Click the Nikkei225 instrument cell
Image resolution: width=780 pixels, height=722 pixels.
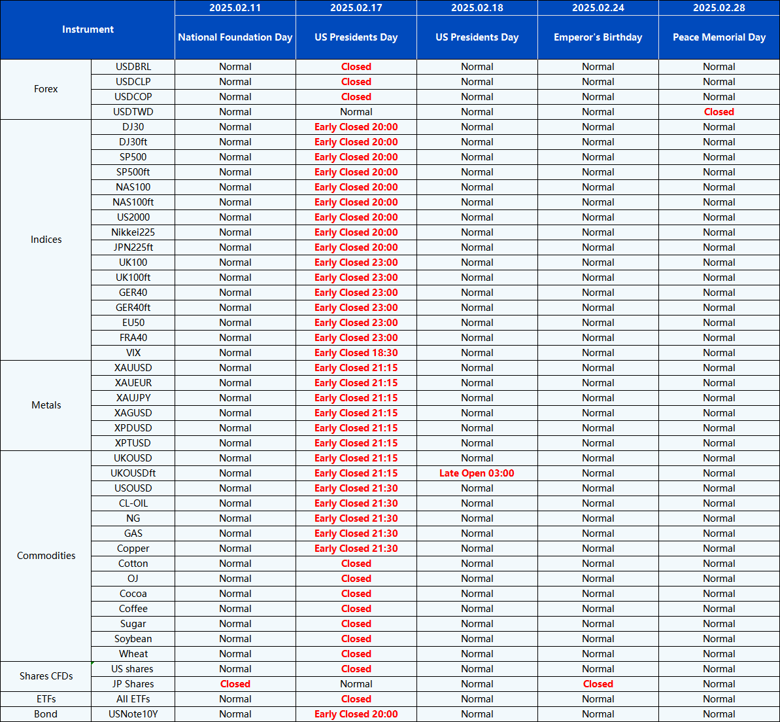point(133,232)
